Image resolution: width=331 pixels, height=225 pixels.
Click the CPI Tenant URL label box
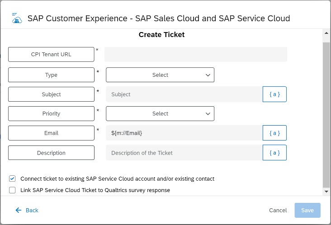tap(51, 54)
